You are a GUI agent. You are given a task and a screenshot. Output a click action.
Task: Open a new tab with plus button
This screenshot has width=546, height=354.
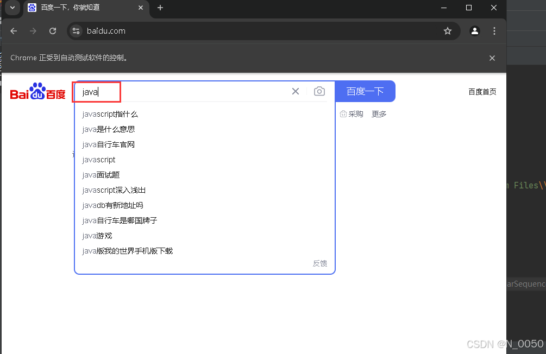(x=160, y=8)
